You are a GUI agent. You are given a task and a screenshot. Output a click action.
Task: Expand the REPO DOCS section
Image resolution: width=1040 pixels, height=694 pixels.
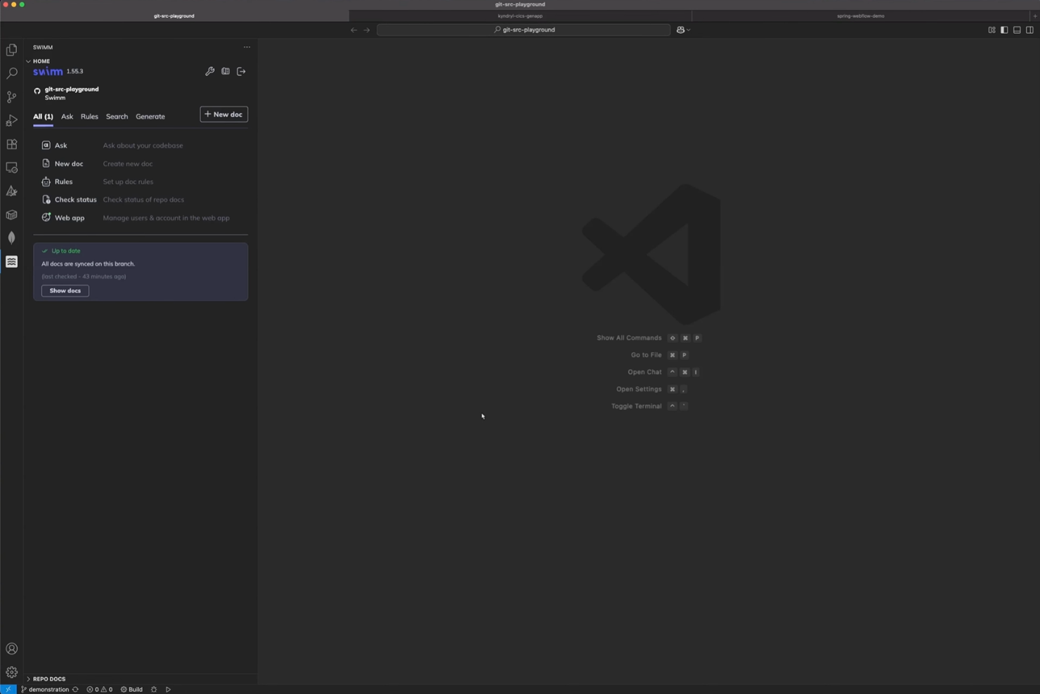click(48, 679)
